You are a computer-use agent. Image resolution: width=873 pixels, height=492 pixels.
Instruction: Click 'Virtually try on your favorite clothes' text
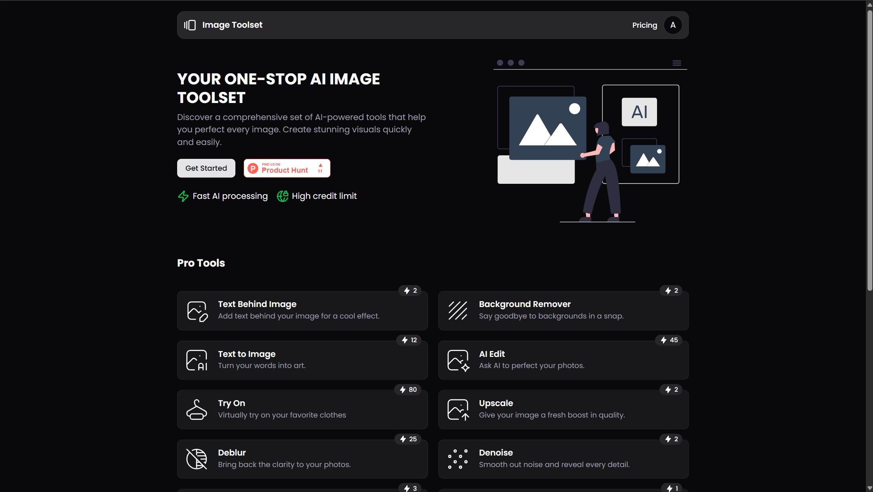point(282,415)
